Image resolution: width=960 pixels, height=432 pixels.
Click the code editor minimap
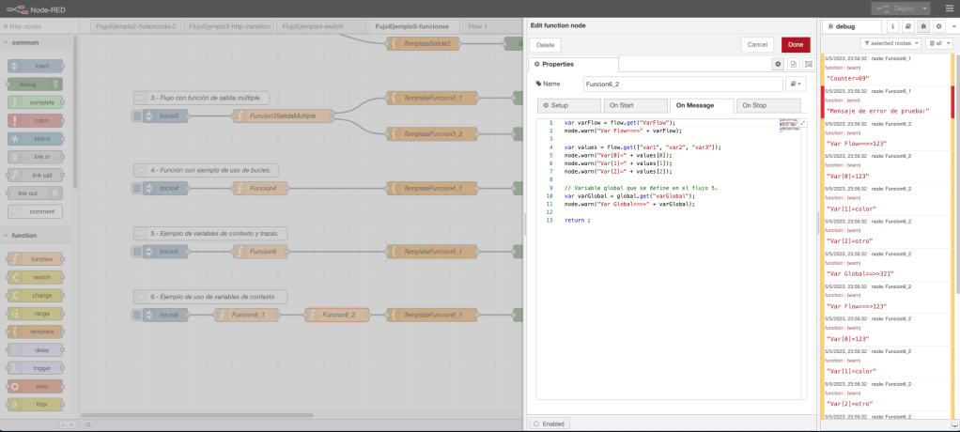coord(789,126)
